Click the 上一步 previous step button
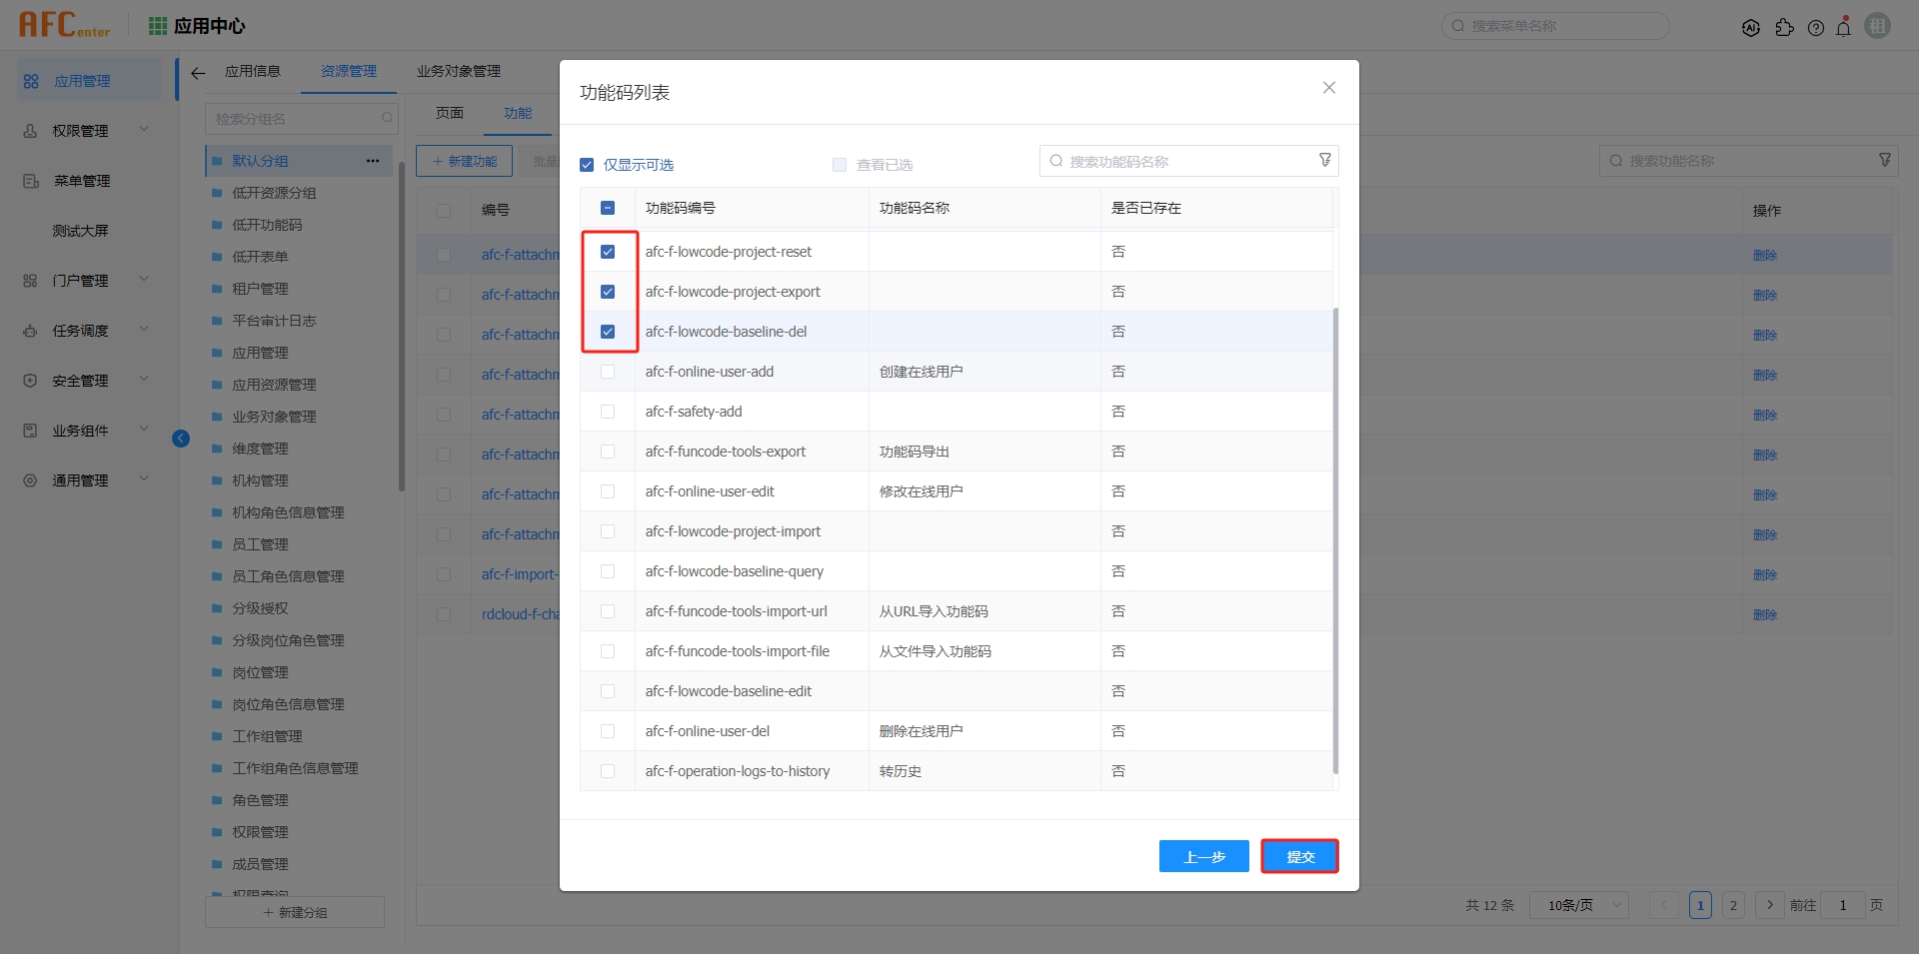The image size is (1919, 954). coord(1203,856)
